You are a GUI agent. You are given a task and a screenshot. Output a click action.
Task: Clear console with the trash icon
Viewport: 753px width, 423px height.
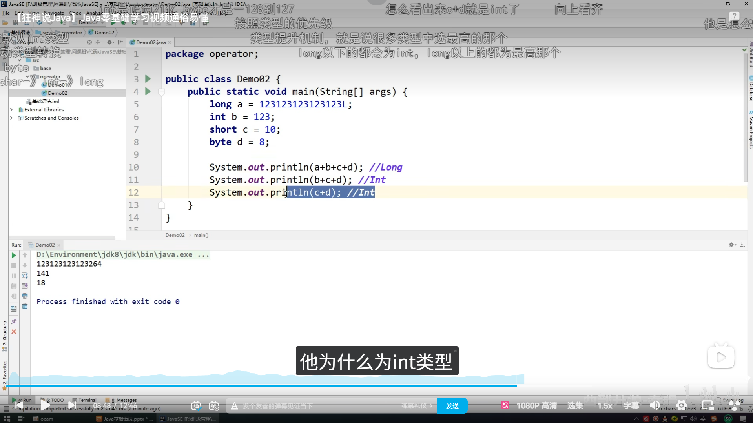tap(25, 306)
